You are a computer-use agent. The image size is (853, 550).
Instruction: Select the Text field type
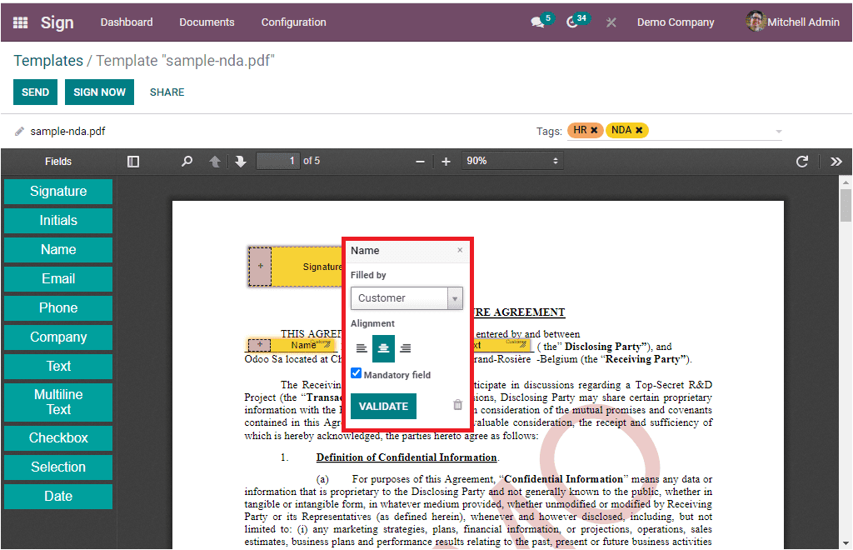[x=58, y=366]
